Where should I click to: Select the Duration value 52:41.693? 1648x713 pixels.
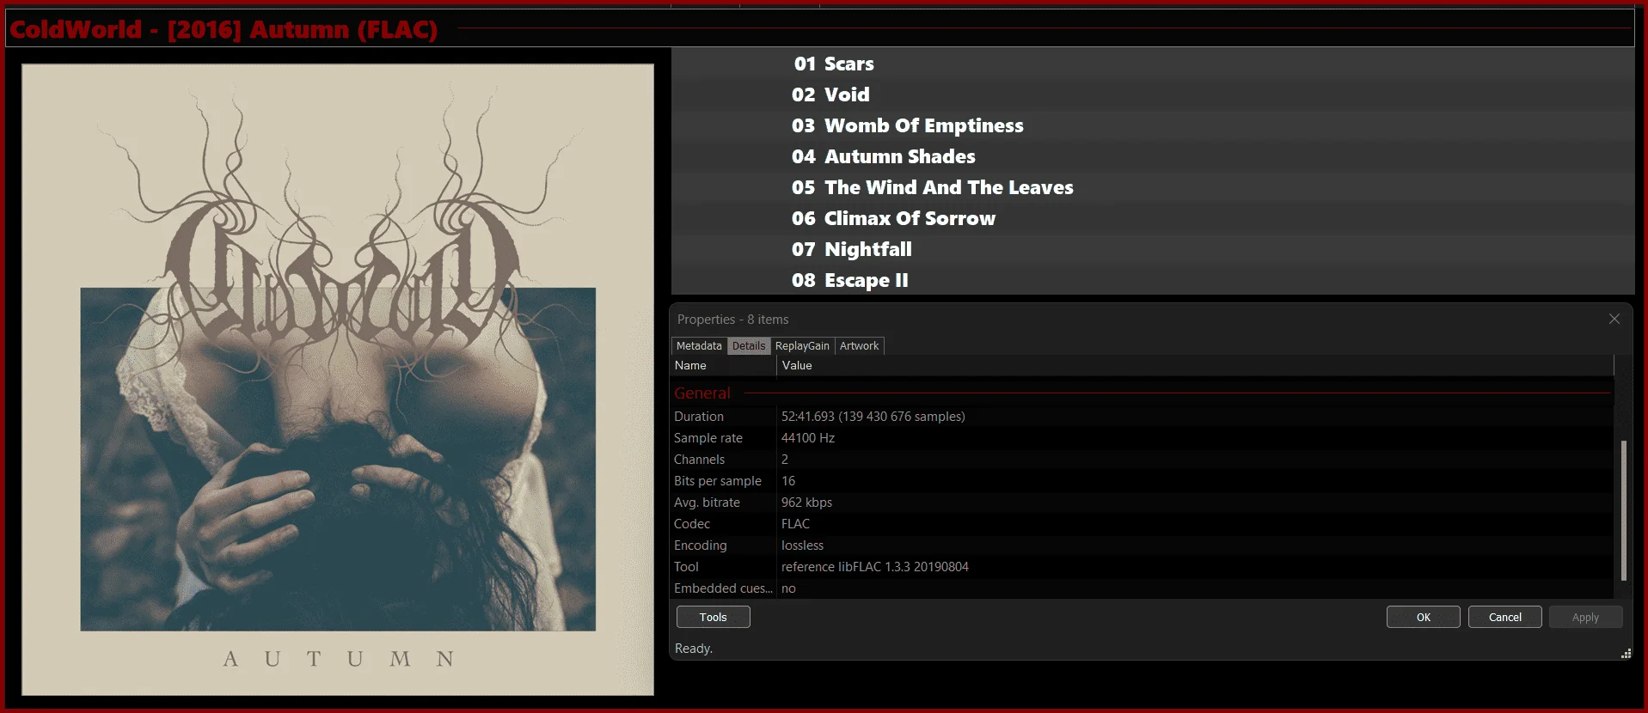click(x=873, y=417)
